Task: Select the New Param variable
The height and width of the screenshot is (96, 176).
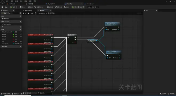Action: click(x=5, y=44)
